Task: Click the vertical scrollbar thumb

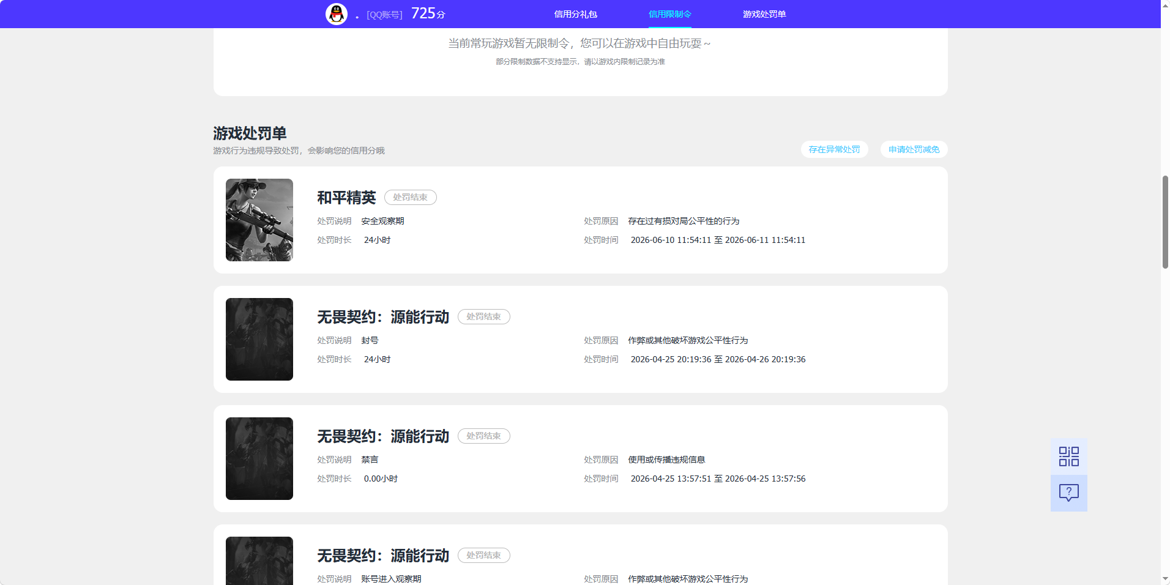Action: (x=1165, y=222)
